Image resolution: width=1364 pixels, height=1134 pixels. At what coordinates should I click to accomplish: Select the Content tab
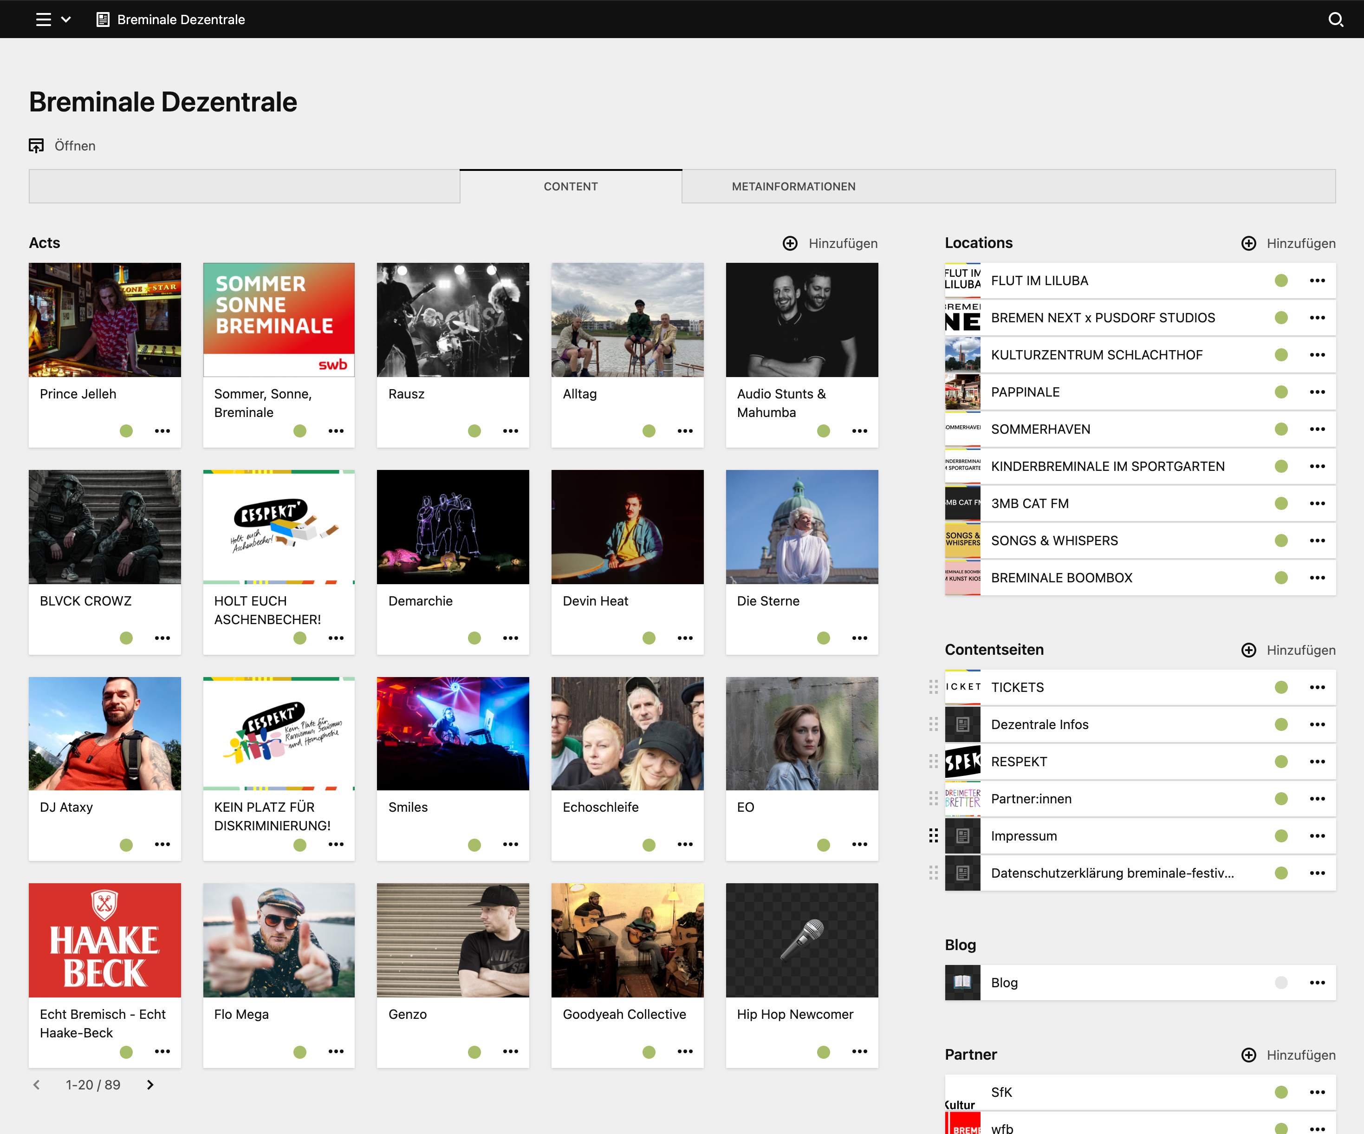570,187
